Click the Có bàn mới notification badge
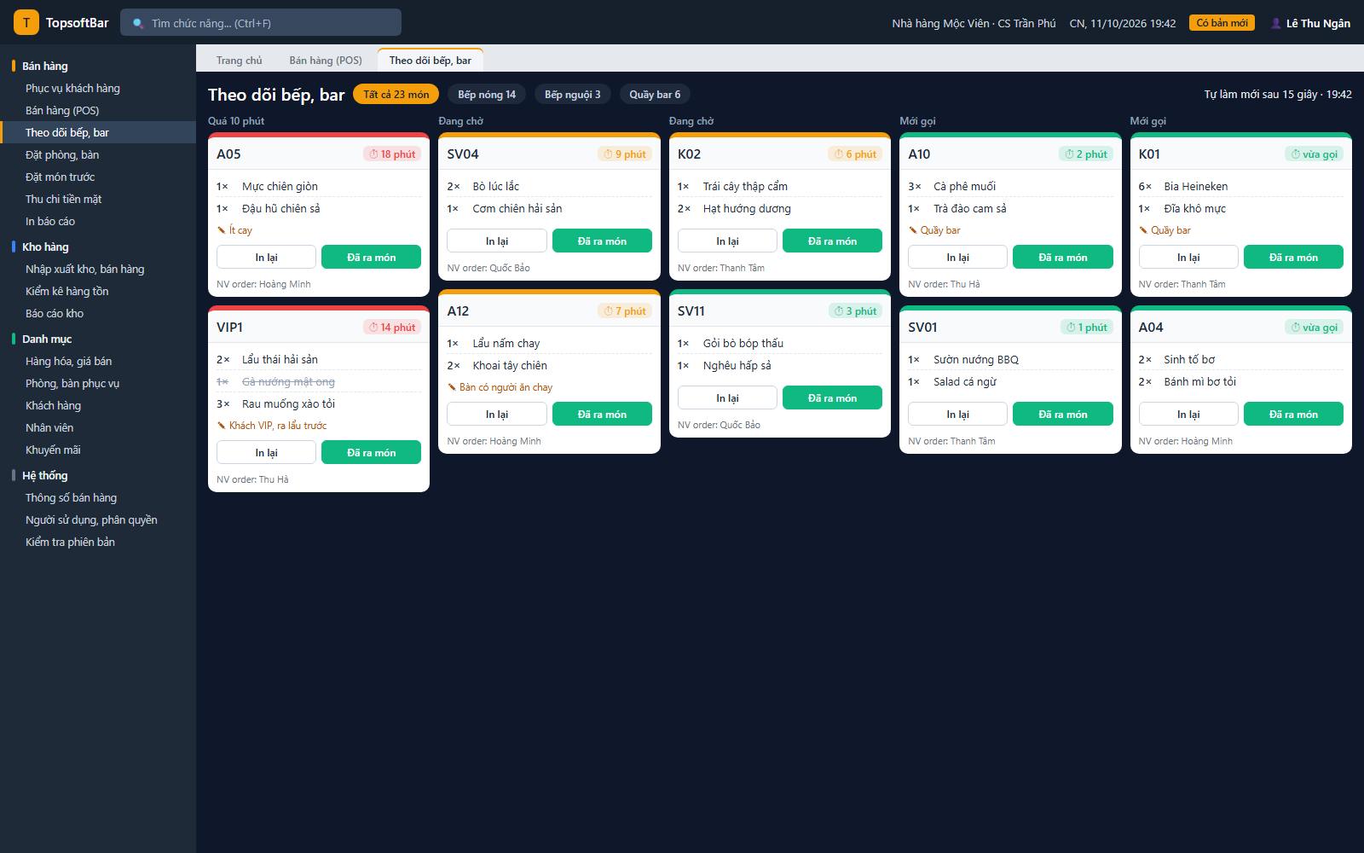 click(1222, 23)
